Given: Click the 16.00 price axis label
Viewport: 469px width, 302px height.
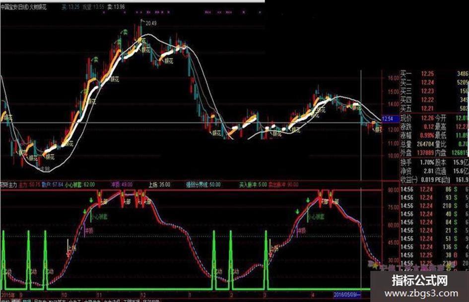Looking at the screenshot, I should coord(393,78).
